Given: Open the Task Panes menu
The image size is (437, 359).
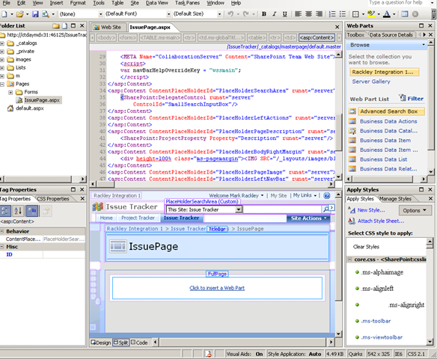Looking at the screenshot, I should point(187,3).
